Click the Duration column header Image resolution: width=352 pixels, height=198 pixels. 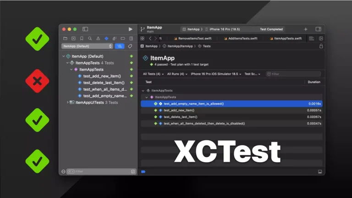(x=314, y=82)
